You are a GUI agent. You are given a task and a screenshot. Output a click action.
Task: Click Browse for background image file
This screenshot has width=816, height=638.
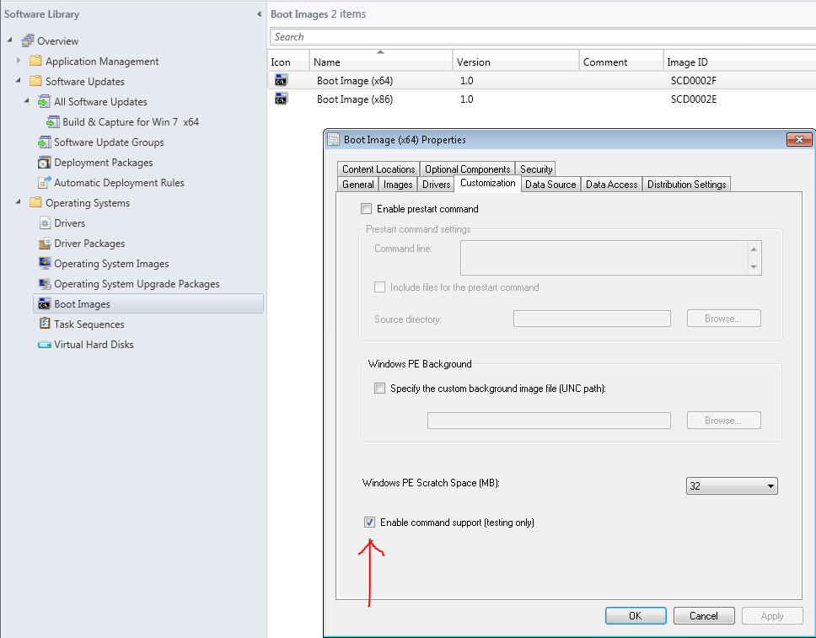[723, 421]
